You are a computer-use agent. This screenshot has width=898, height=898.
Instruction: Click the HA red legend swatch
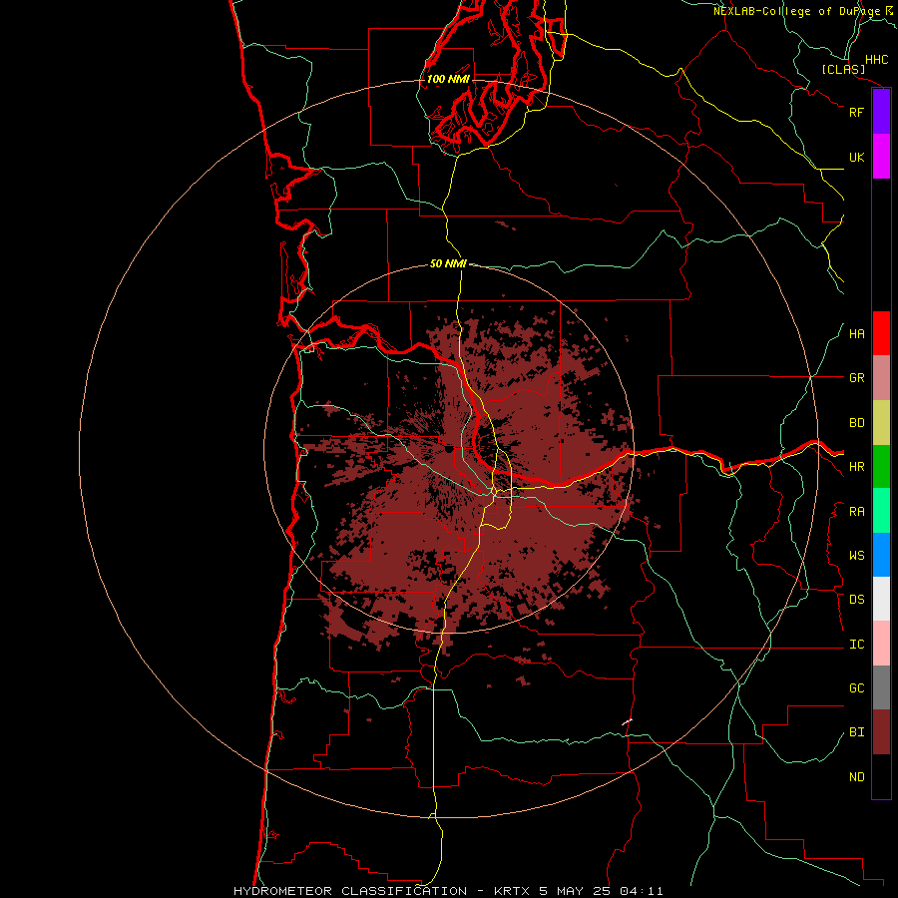coord(881,333)
